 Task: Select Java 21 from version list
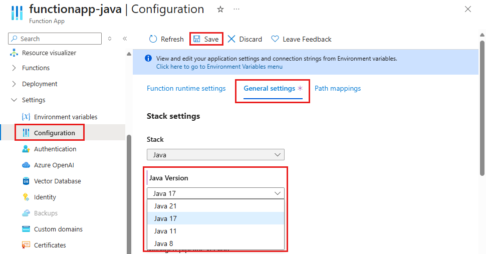tap(165, 206)
